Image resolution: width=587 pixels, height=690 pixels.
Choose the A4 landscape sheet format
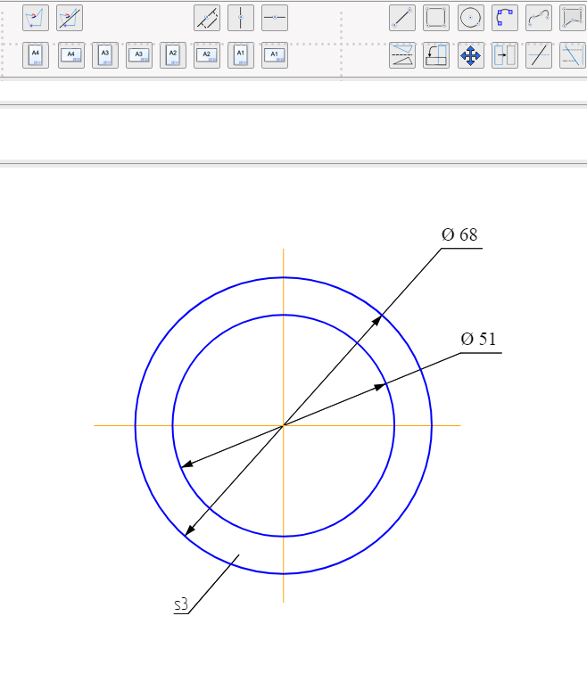(71, 55)
